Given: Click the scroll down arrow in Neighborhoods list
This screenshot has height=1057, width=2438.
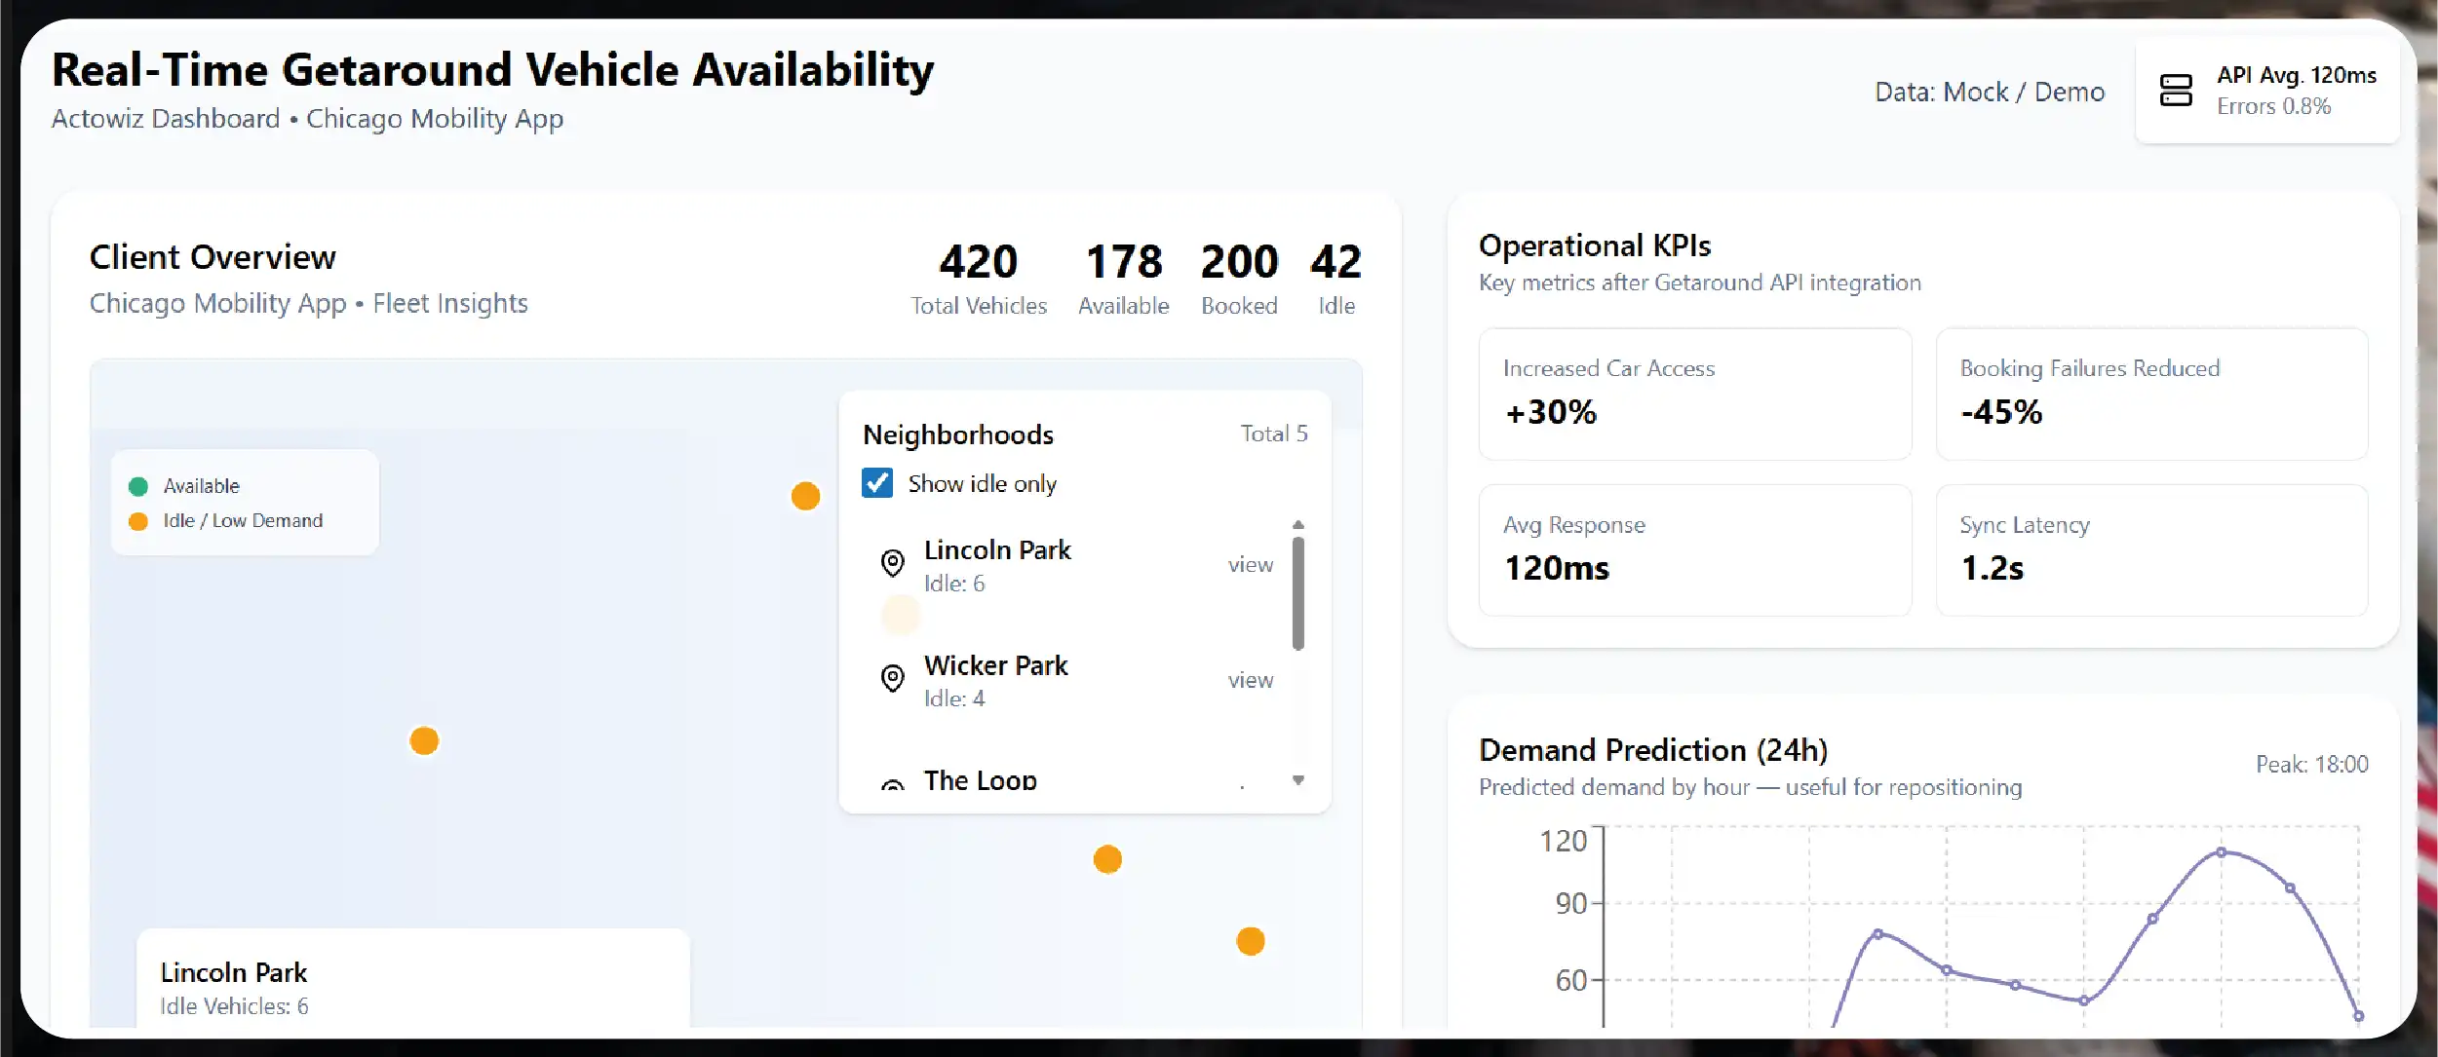Looking at the screenshot, I should [1297, 780].
